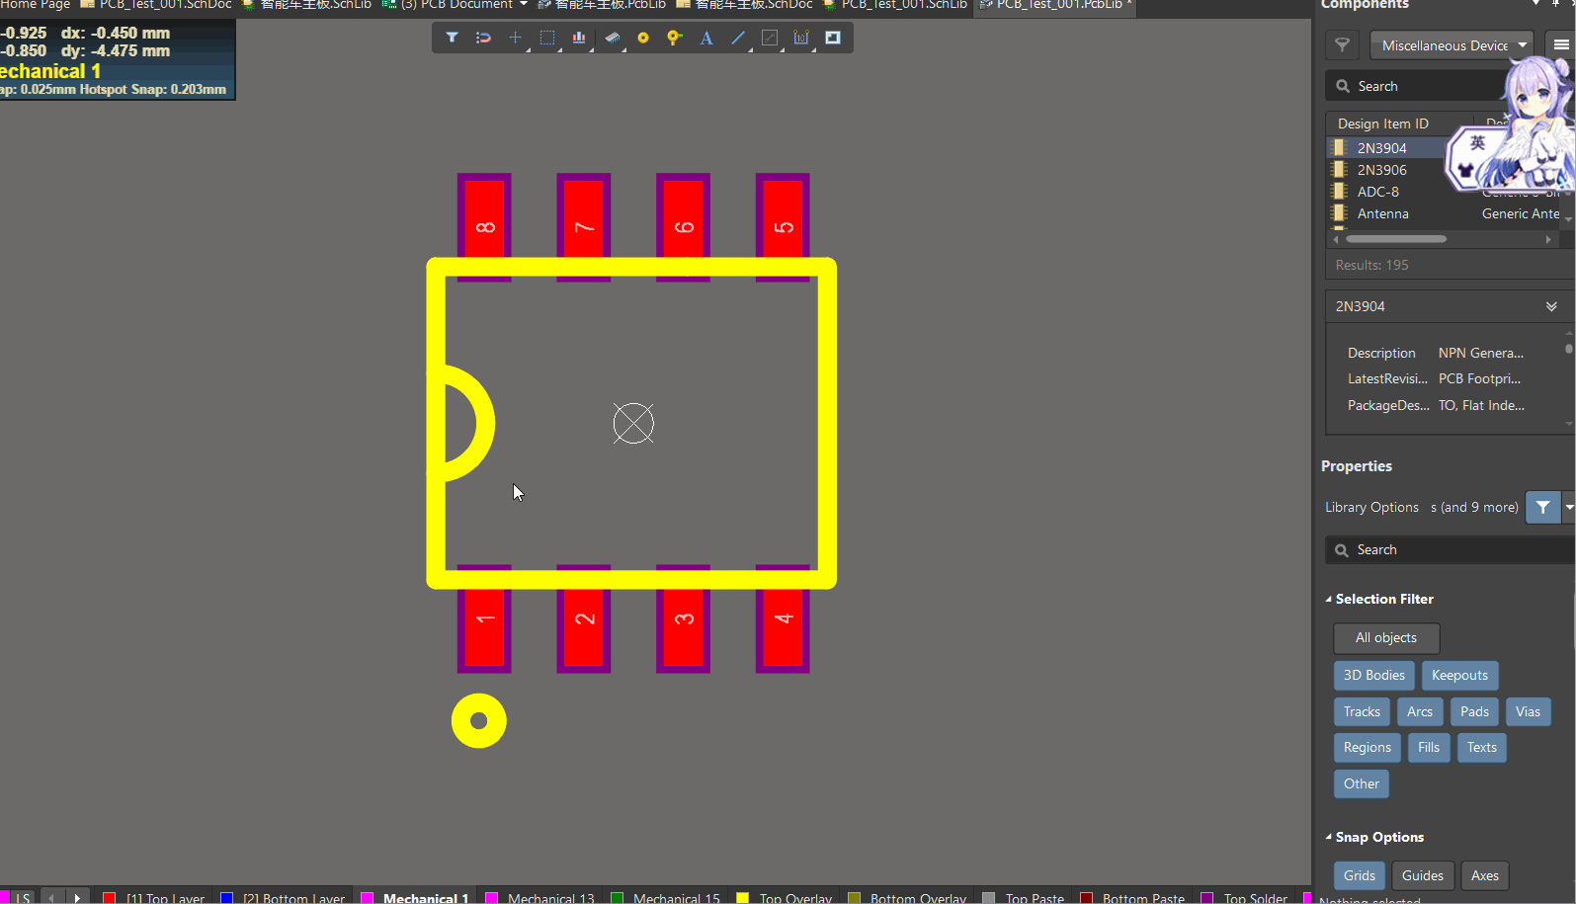1576x904 pixels.
Task: Click the Align Objects toolbar icon
Action: pyautogui.click(x=579, y=38)
